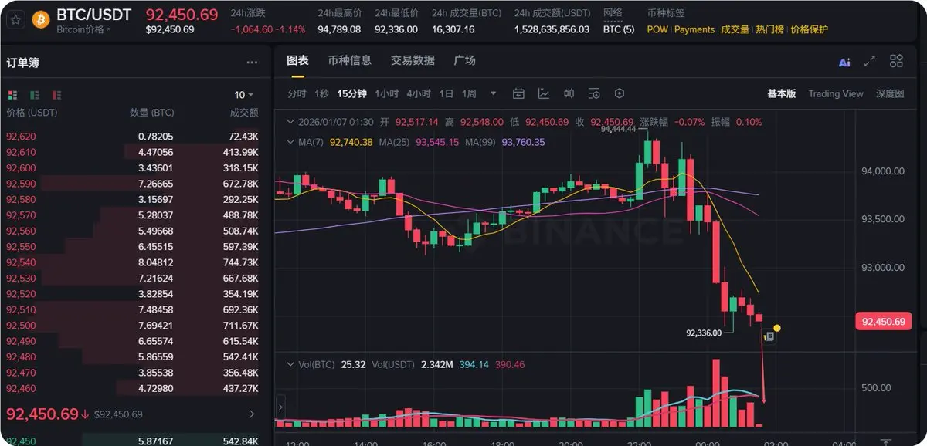Image resolution: width=927 pixels, height=446 pixels.
Task: Switch to the 图表 tab
Action: click(x=297, y=60)
